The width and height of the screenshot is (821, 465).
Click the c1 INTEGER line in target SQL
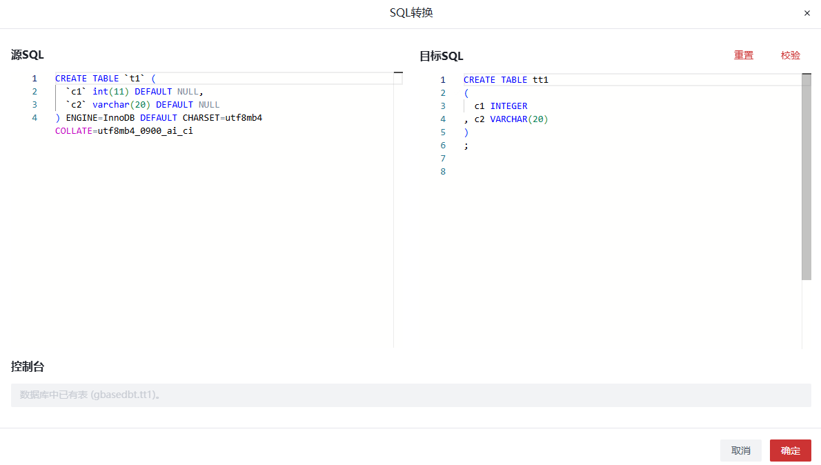tap(500, 106)
